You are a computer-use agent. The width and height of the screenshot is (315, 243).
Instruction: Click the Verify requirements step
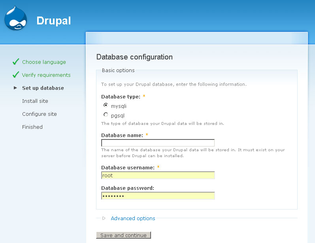pos(46,75)
